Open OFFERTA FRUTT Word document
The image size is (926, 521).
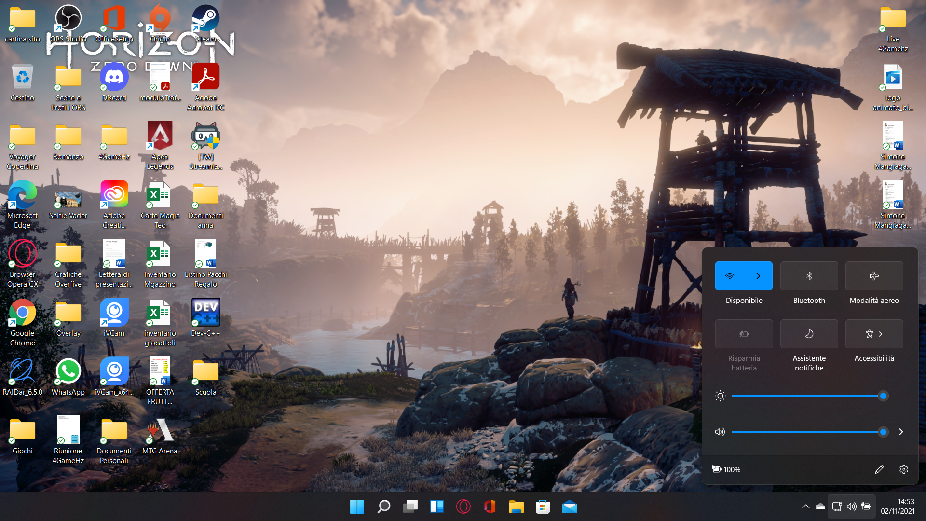[160, 382]
